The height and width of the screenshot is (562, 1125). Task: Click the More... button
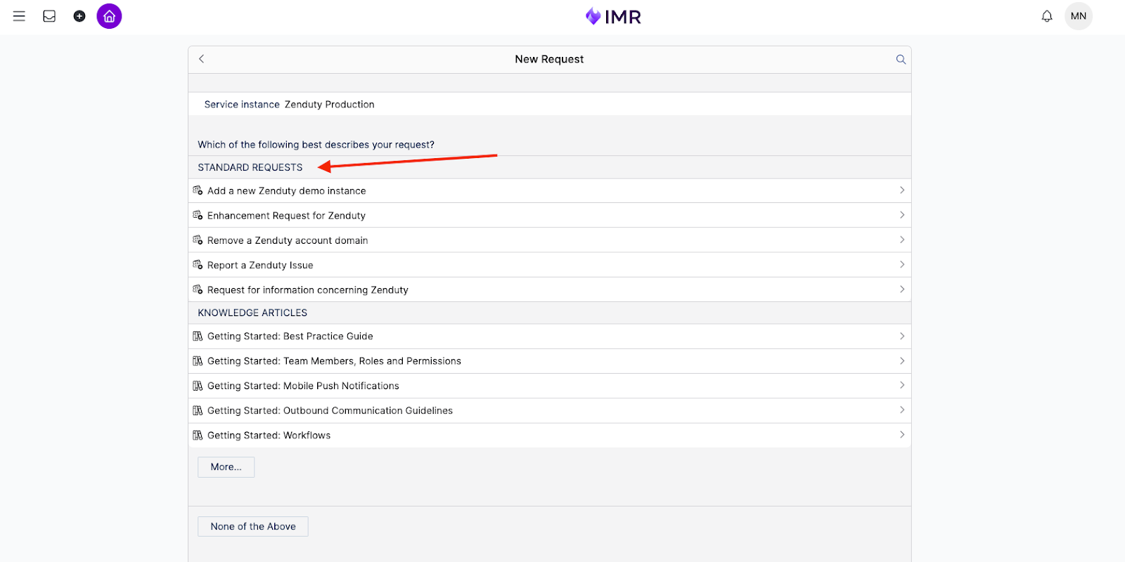[226, 467]
